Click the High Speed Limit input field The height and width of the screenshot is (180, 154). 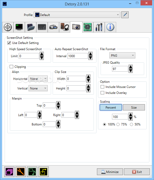(x=29, y=56)
